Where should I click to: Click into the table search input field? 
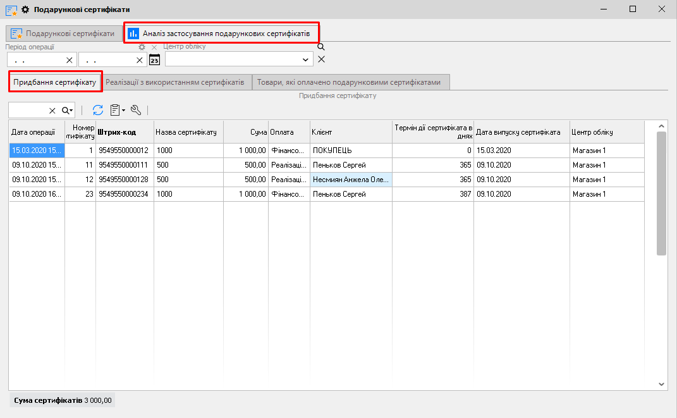tap(28, 111)
